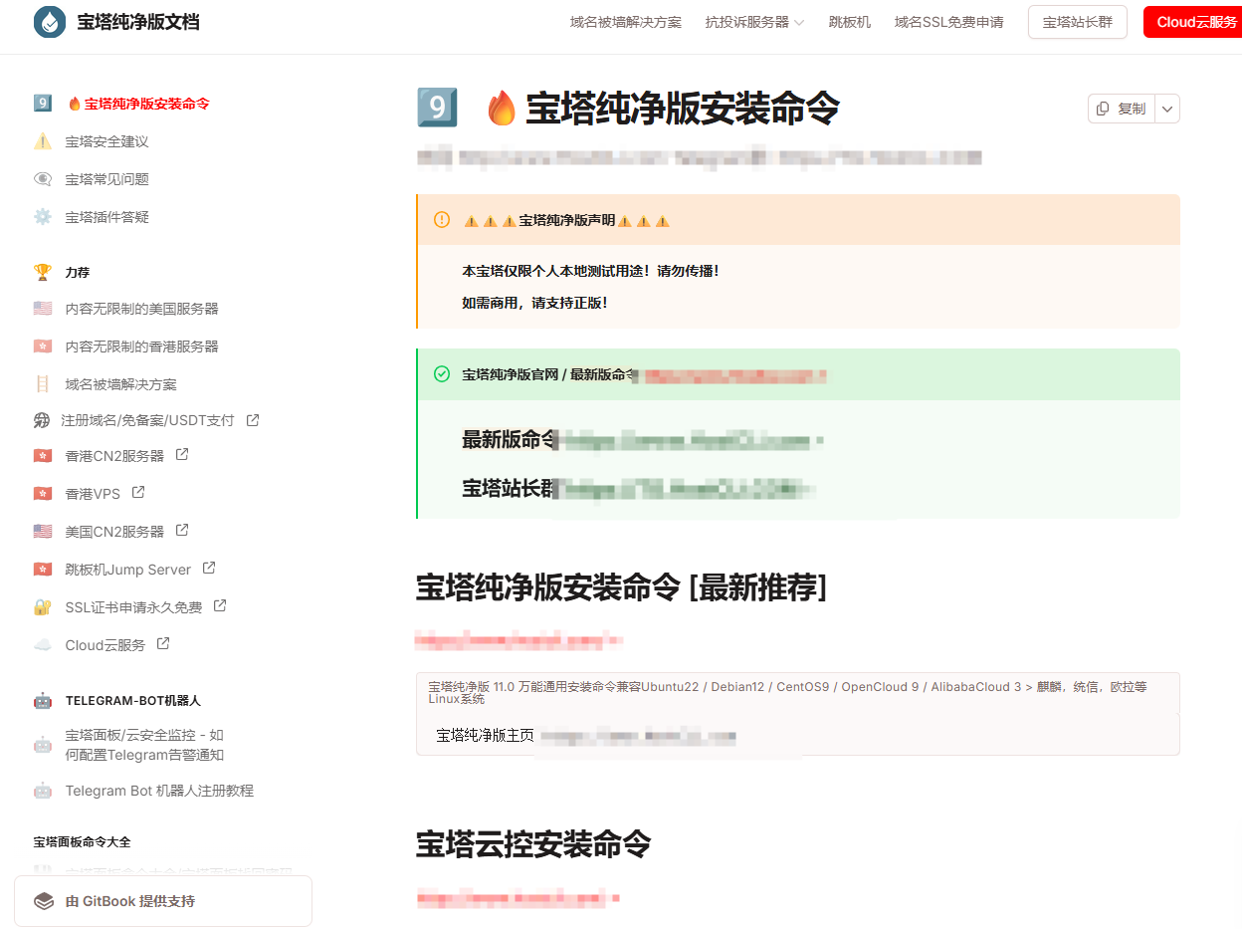Open the dropdown arrow next to 复制
Screen dimensions: 1242x929
[1166, 109]
